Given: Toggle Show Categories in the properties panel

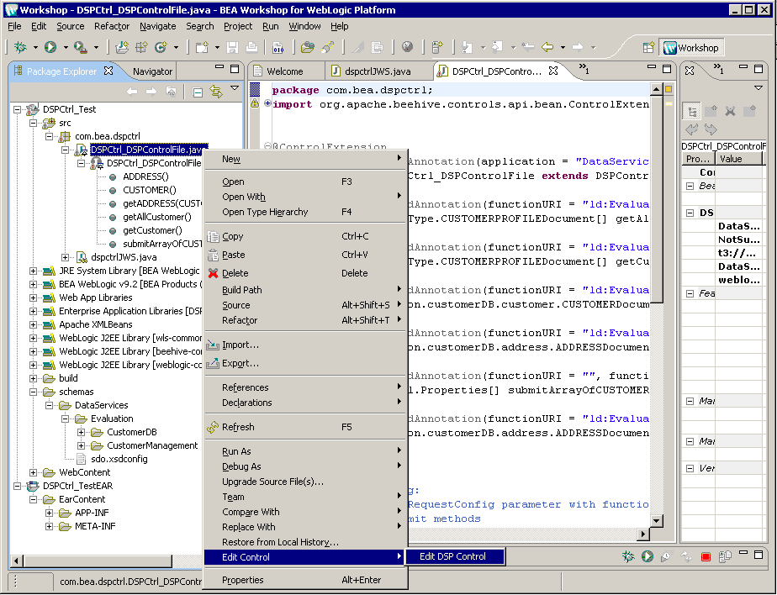Looking at the screenshot, I should (x=692, y=111).
